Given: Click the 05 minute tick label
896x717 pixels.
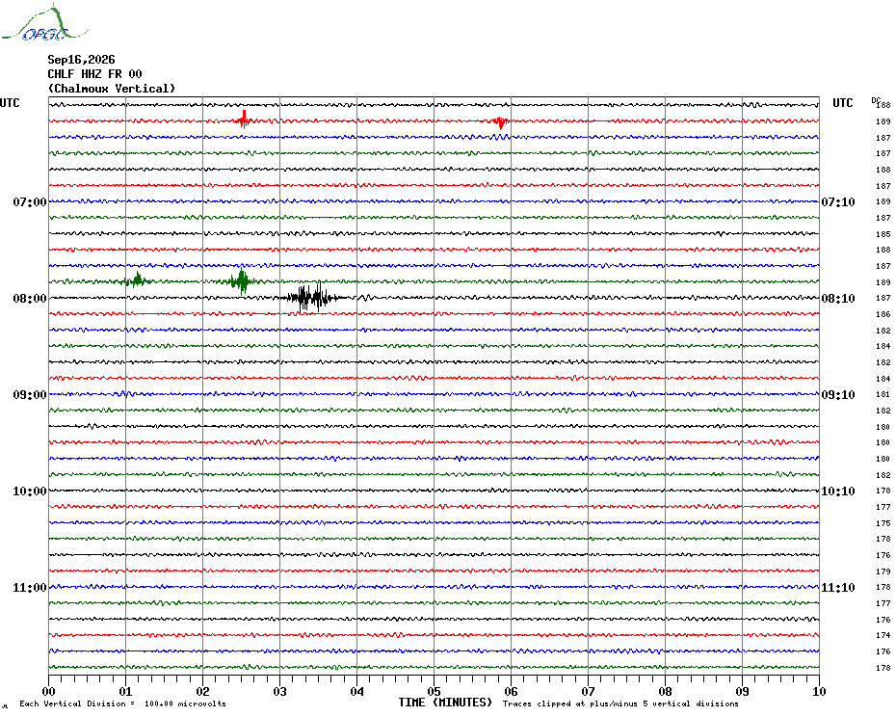Looking at the screenshot, I should (x=434, y=692).
